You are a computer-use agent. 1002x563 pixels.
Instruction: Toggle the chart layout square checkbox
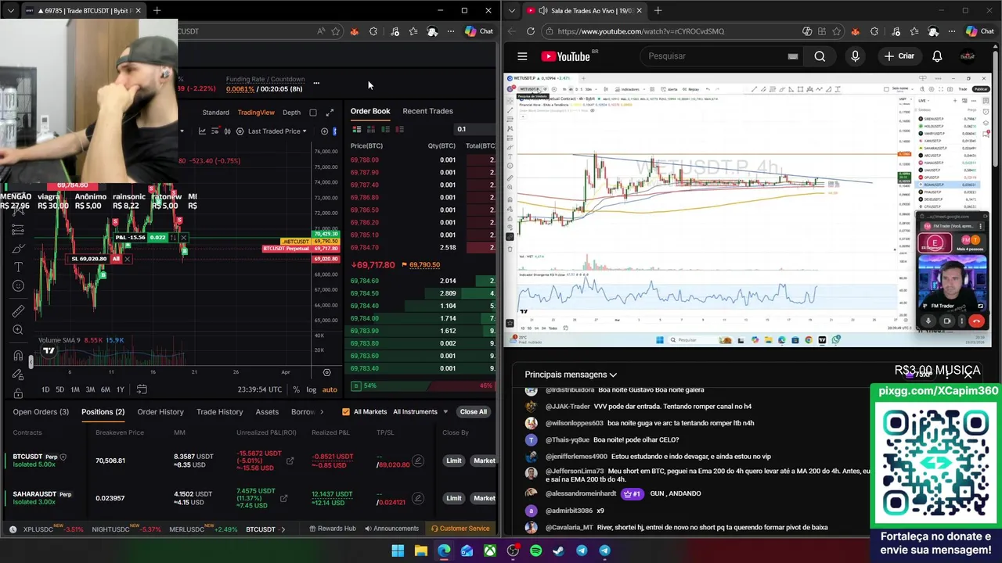point(313,113)
